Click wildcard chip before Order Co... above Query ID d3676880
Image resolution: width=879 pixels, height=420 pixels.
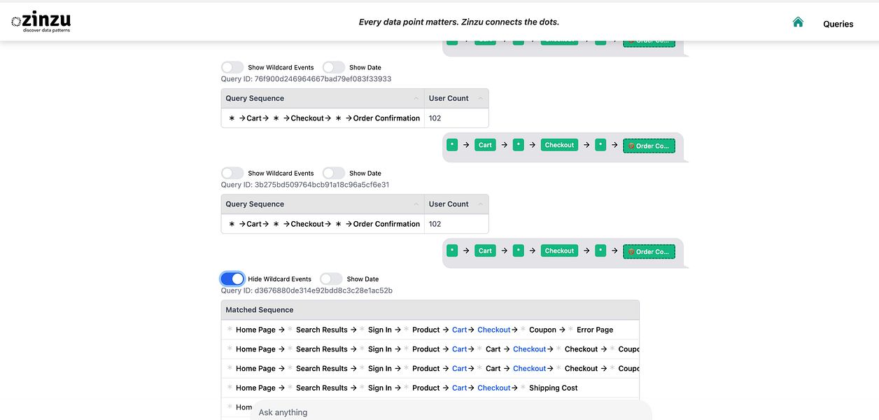coord(600,251)
